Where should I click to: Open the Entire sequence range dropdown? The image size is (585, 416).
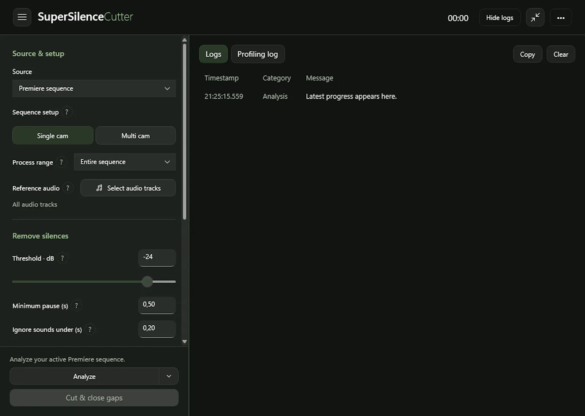click(125, 162)
